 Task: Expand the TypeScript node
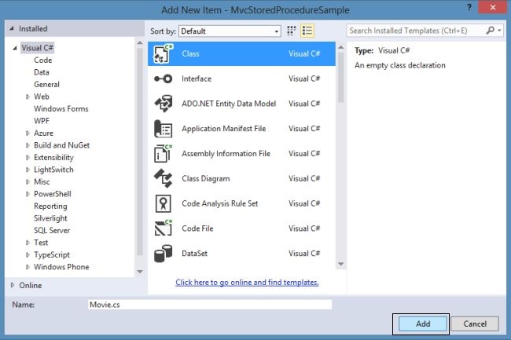pos(28,254)
